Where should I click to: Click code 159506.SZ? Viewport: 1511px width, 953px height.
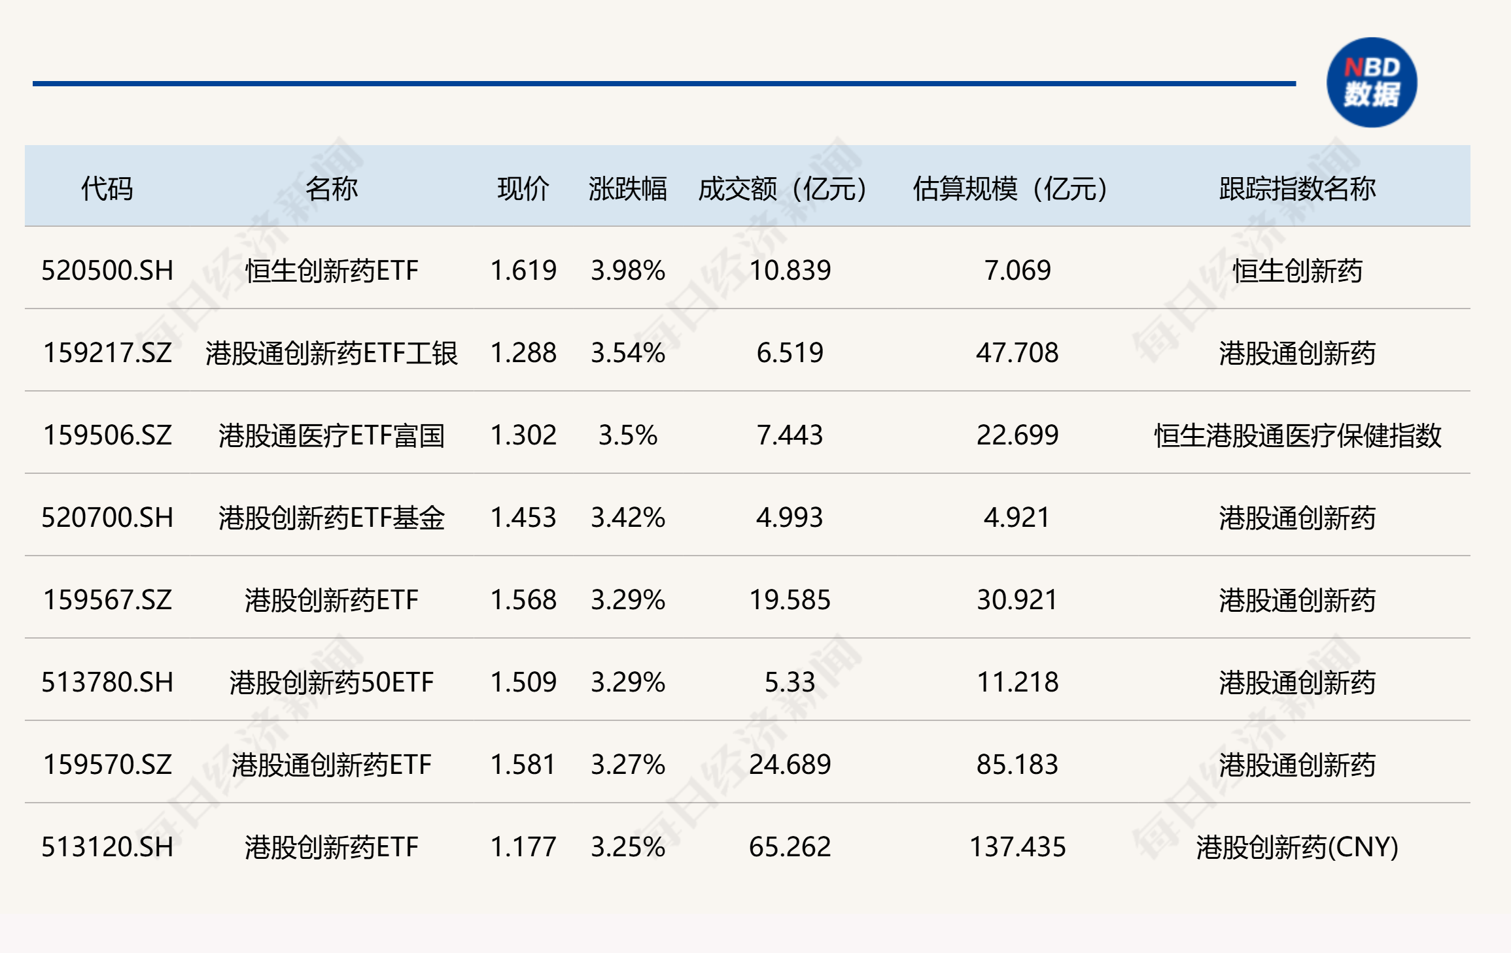(107, 435)
